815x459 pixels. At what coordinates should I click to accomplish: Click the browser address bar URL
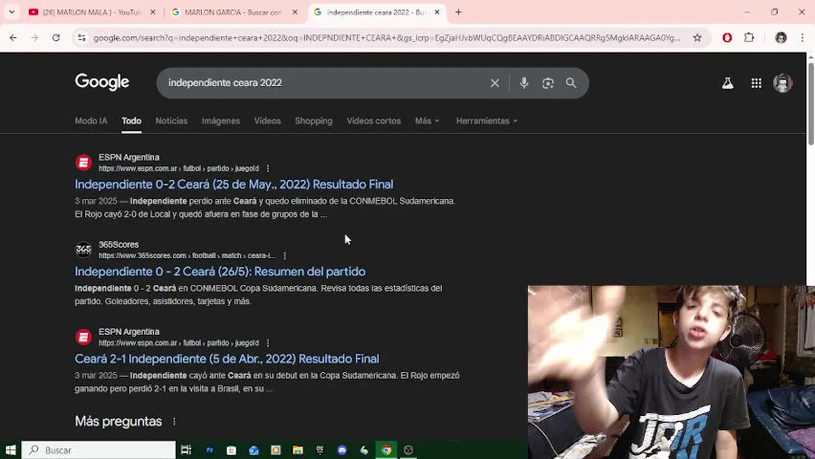click(386, 38)
